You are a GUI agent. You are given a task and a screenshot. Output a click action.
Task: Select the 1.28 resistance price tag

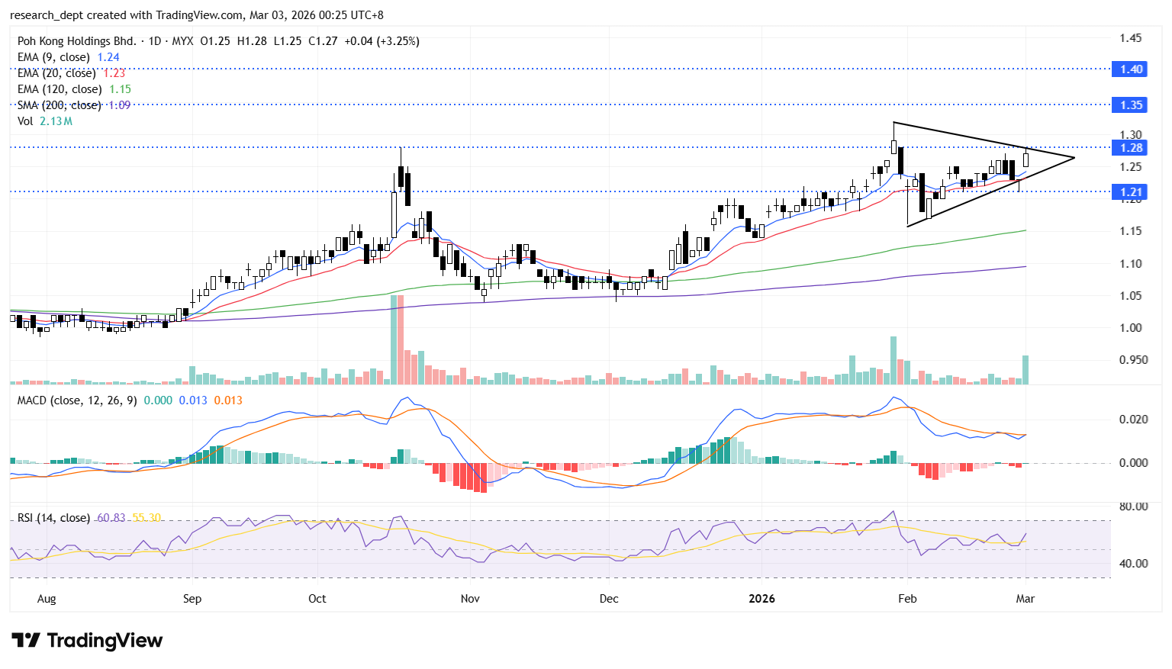pyautogui.click(x=1130, y=147)
